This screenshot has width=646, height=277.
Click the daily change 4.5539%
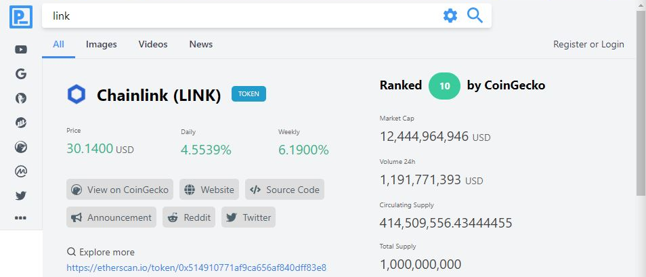(x=206, y=150)
